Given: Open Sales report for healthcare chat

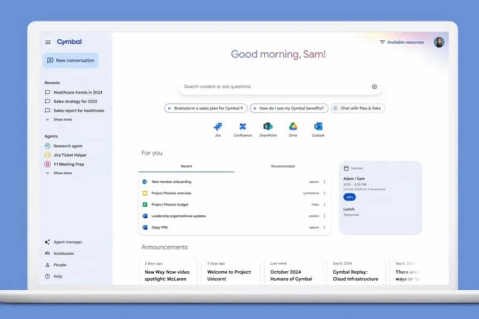Looking at the screenshot, I should [75, 111].
